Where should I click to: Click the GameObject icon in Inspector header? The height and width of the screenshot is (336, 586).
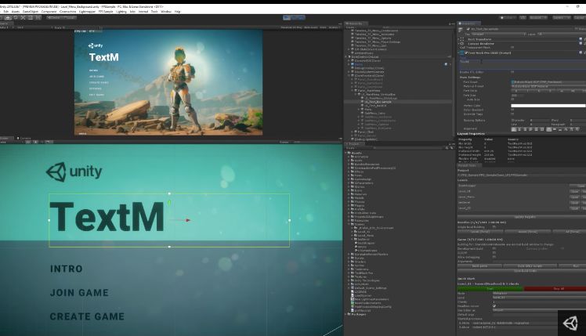(x=460, y=30)
